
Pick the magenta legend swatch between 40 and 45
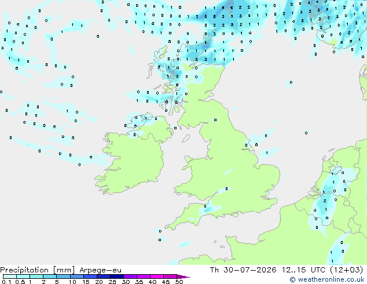tap(157, 276)
